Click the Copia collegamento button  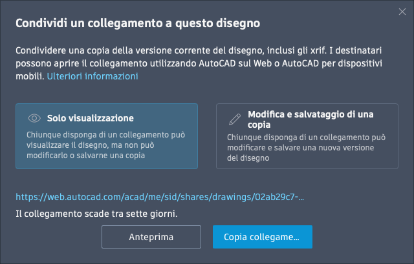[262, 237]
